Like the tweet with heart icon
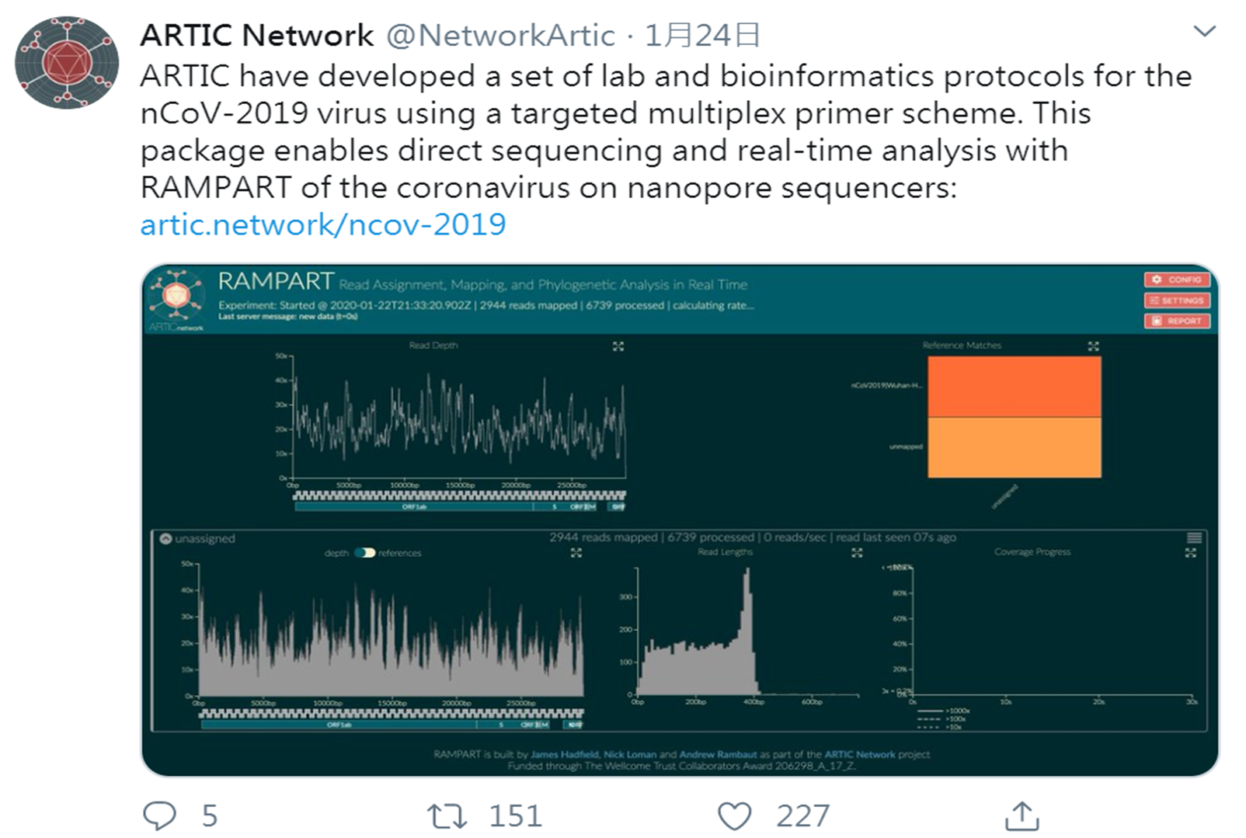The image size is (1246, 838). [x=734, y=816]
